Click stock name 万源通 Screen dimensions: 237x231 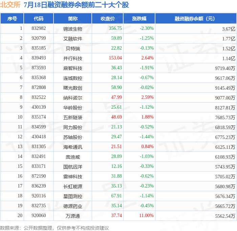(x=73, y=216)
